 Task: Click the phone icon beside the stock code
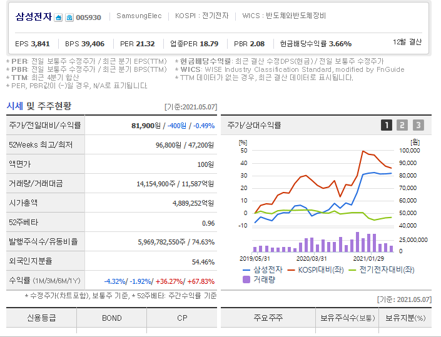point(69,18)
